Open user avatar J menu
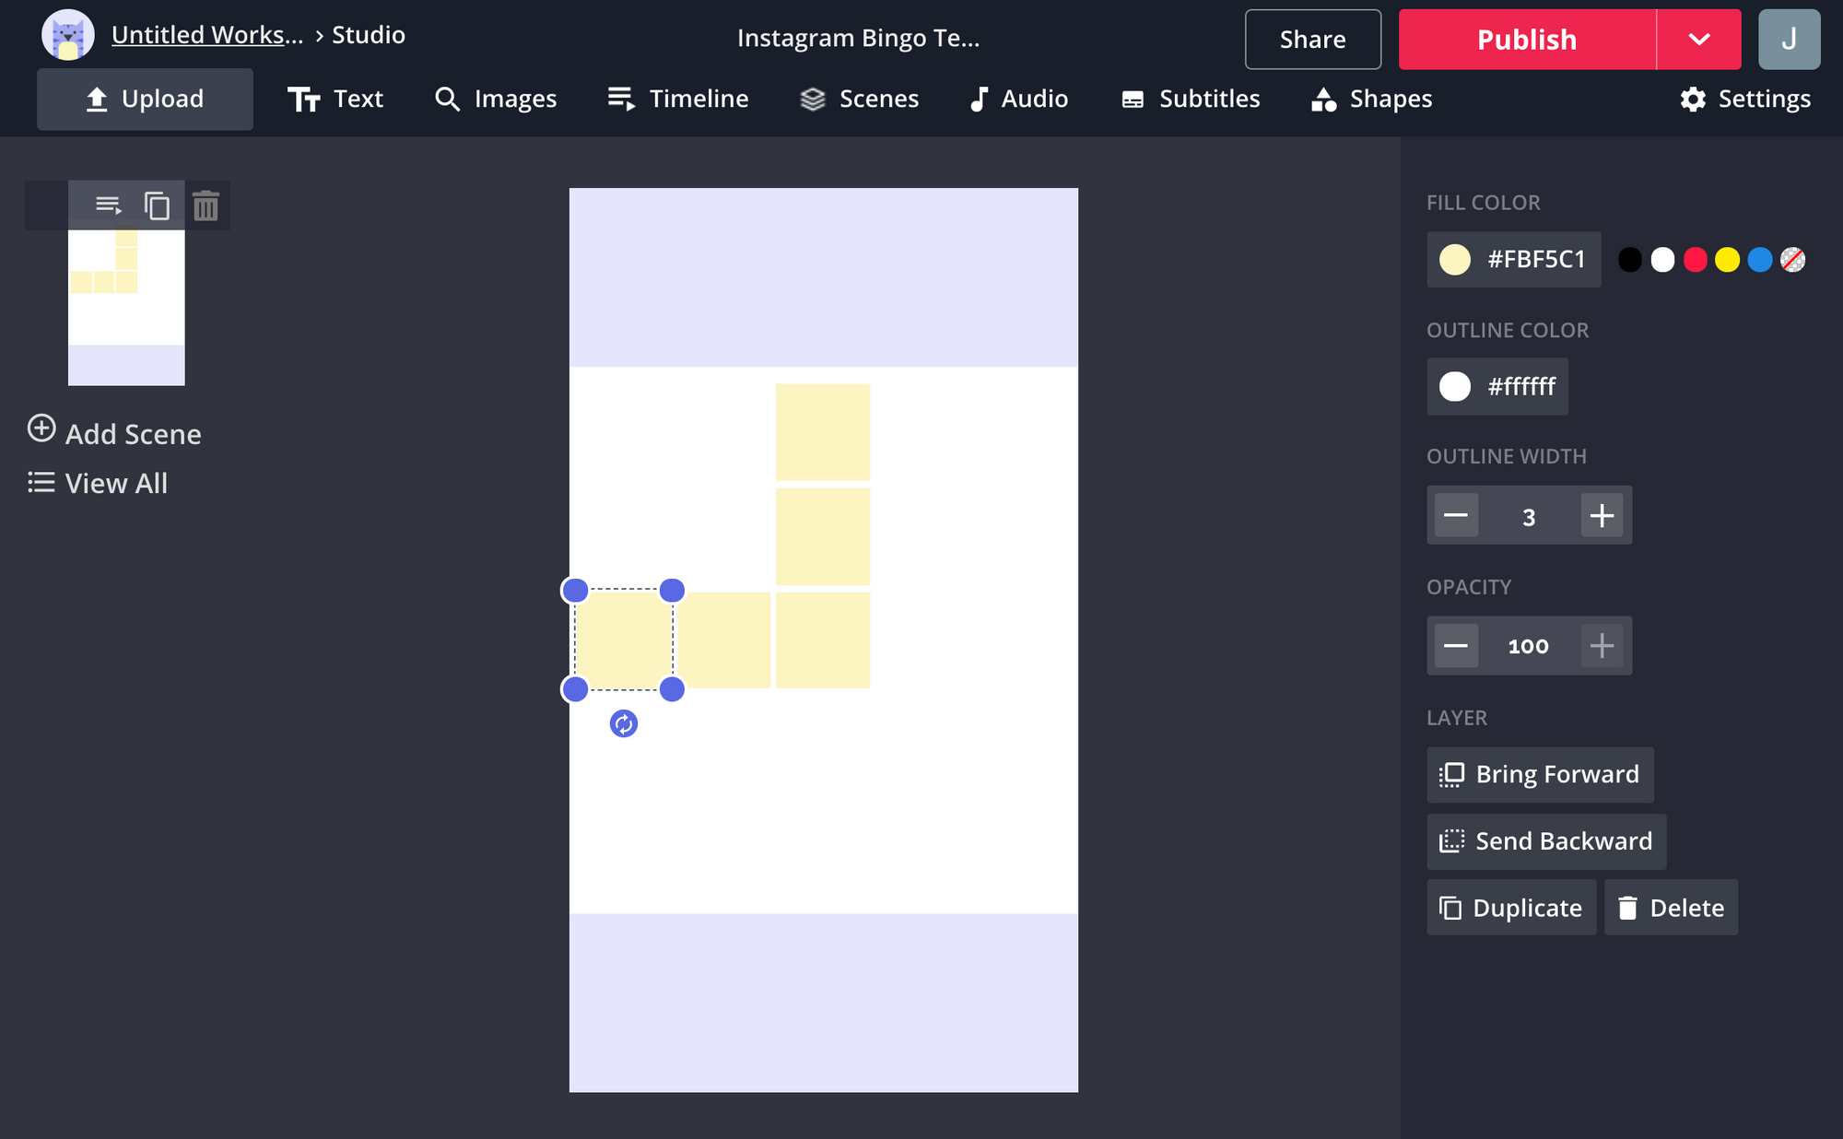Image resolution: width=1843 pixels, height=1139 pixels. 1788,40
